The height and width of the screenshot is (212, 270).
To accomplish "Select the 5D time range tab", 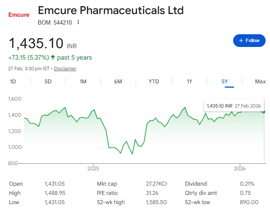I will [x=48, y=81].
